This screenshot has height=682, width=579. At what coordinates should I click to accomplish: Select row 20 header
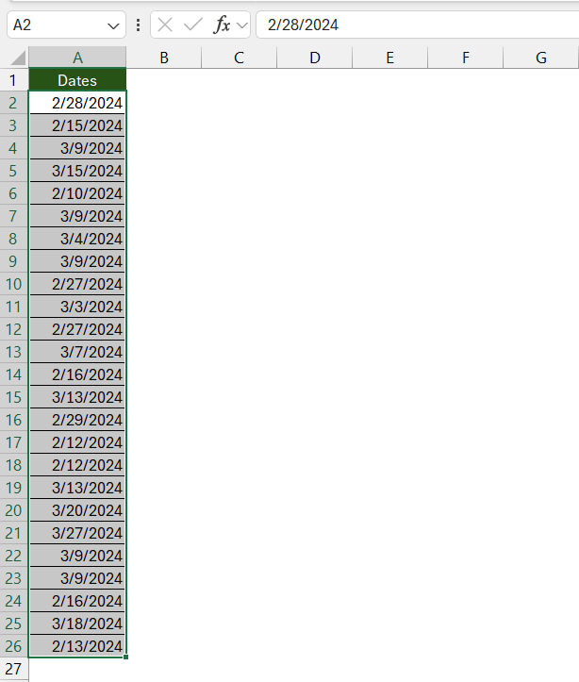(13, 510)
